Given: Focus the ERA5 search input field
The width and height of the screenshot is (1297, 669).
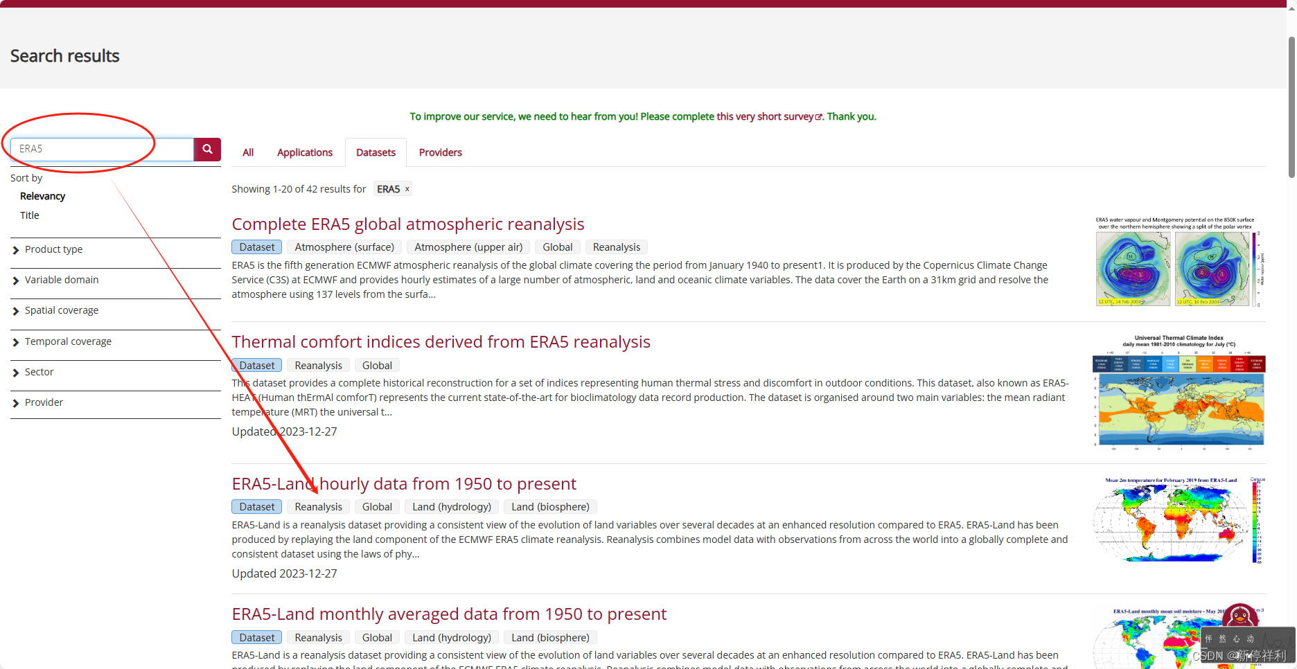Looking at the screenshot, I should (103, 150).
